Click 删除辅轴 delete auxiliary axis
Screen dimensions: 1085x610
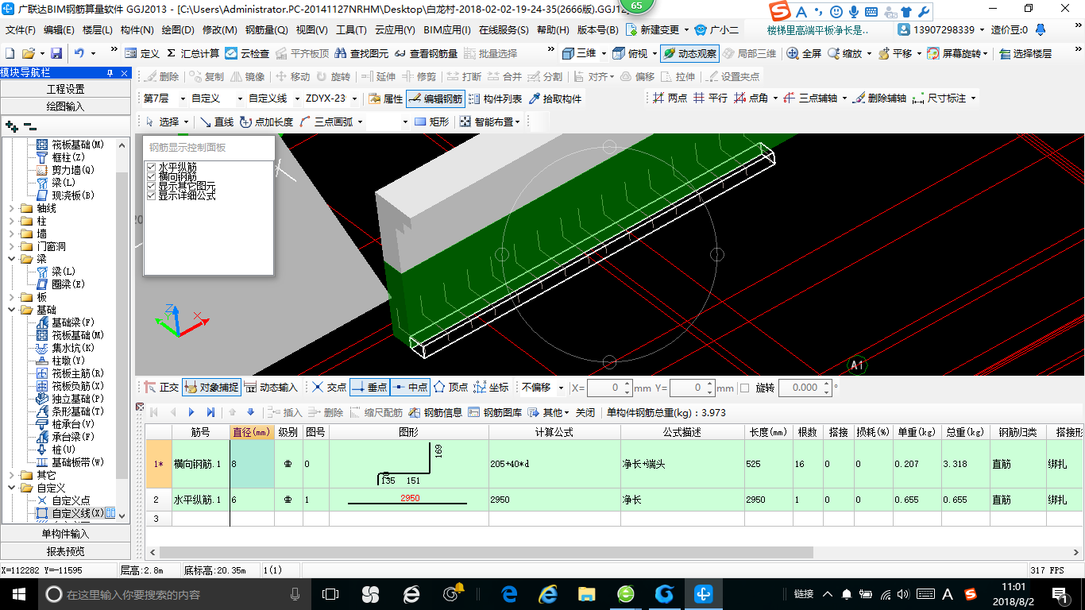tap(879, 98)
